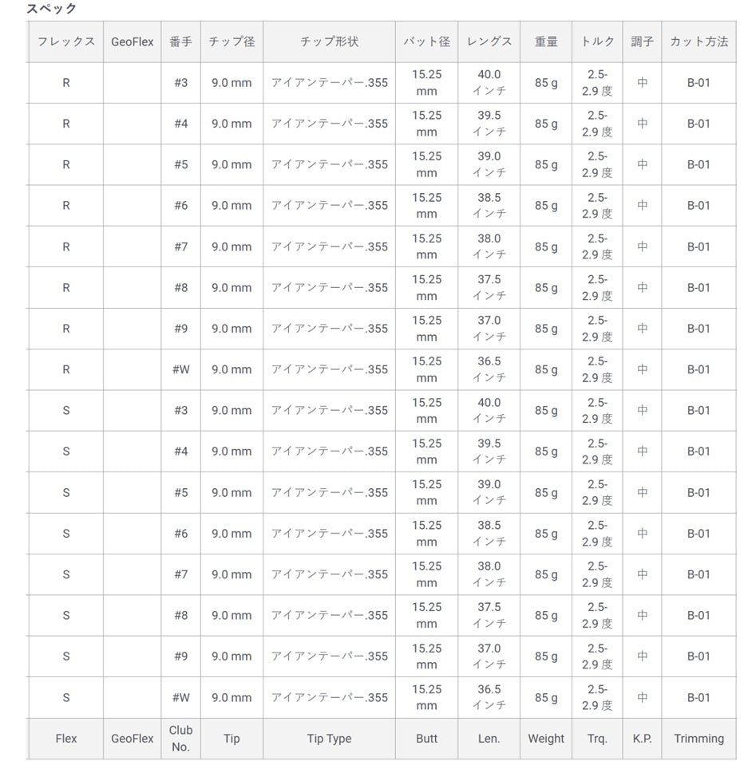Click the カット方法 column header
The width and height of the screenshot is (748, 761).
[699, 41]
